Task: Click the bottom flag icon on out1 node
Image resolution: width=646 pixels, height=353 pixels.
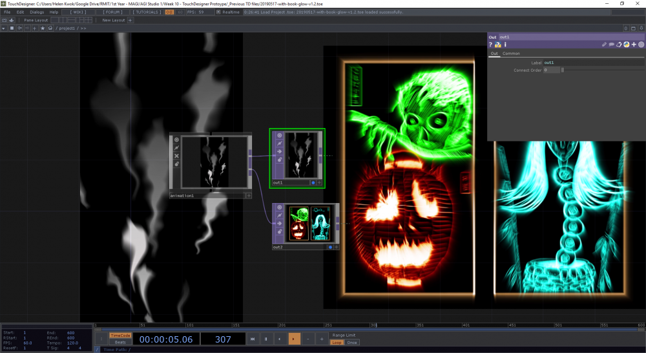Action: tap(279, 160)
